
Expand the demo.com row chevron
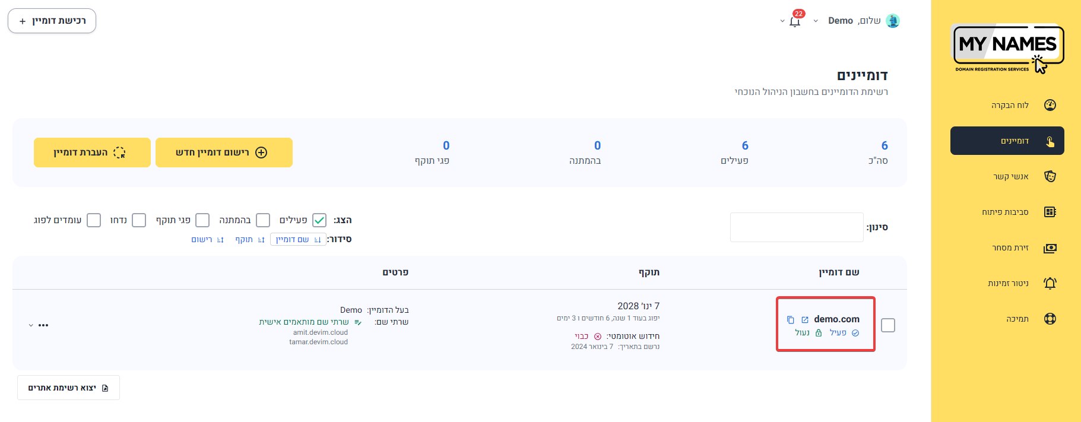(x=31, y=325)
